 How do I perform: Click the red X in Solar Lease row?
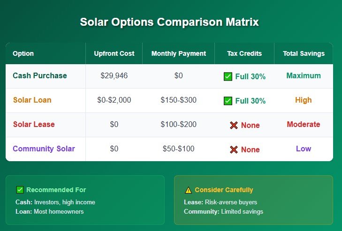(234, 125)
